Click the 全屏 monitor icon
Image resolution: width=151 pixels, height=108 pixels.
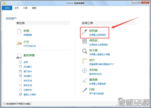click(20, 62)
